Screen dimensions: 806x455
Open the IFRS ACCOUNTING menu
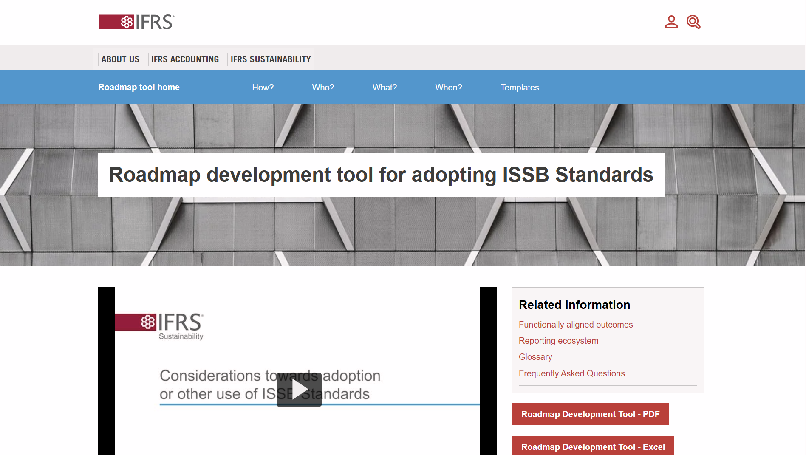[x=185, y=59]
